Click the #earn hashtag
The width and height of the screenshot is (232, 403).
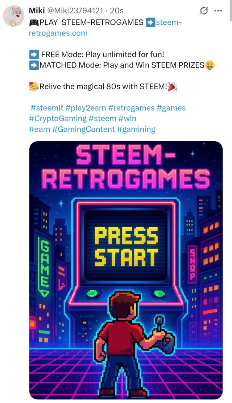(40, 129)
